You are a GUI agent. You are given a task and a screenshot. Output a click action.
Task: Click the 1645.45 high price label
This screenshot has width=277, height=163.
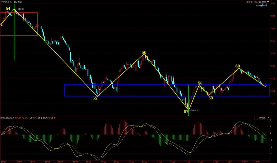click(x=21, y=9)
